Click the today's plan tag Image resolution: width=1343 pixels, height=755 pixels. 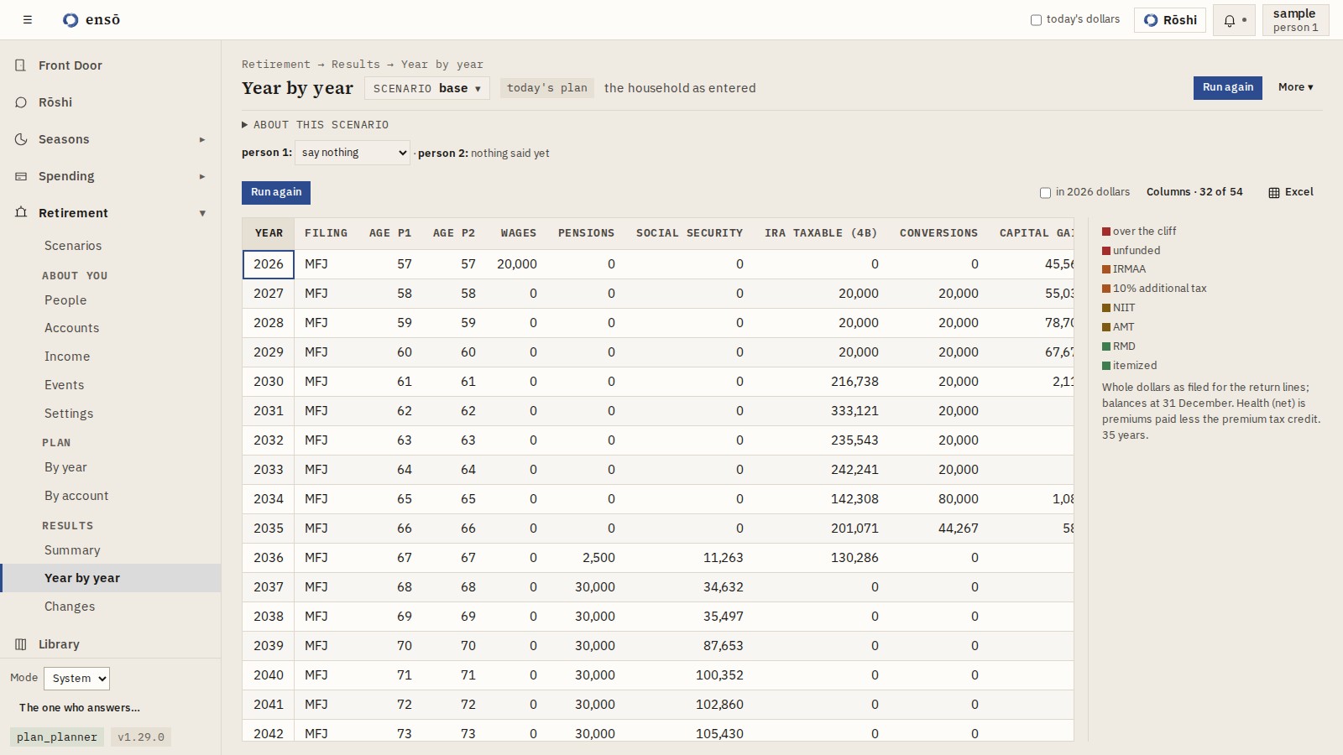click(547, 88)
